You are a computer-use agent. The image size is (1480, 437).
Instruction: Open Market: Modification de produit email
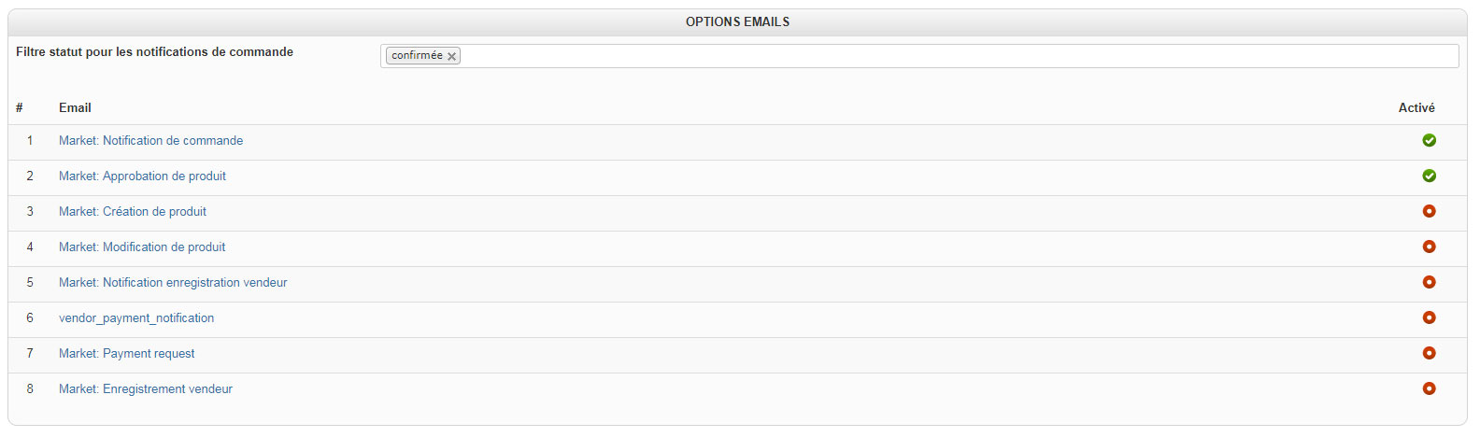(142, 247)
